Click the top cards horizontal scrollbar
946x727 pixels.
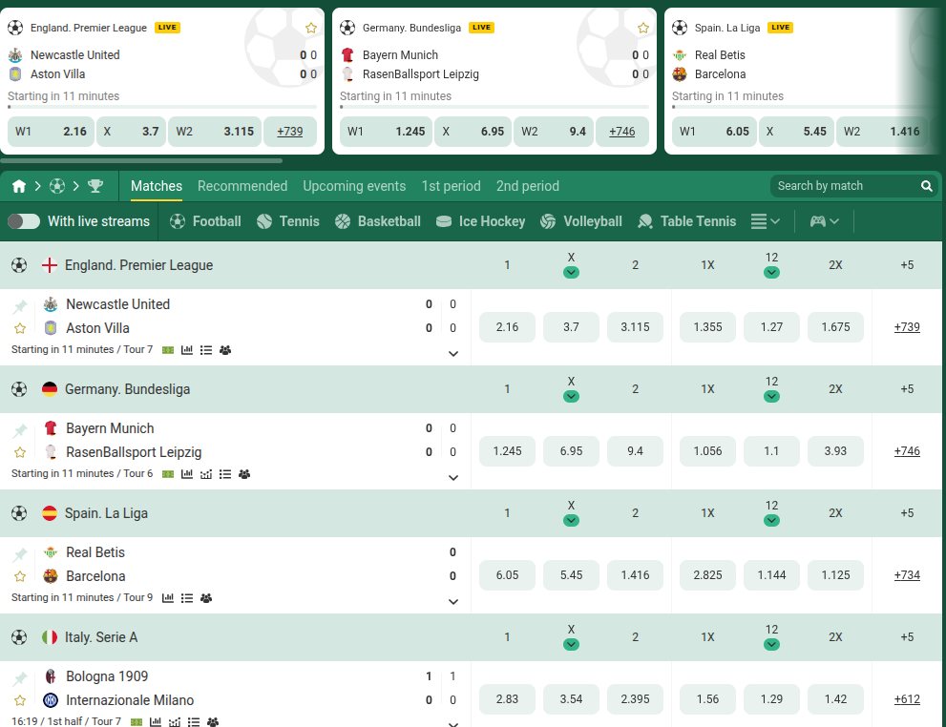141,161
